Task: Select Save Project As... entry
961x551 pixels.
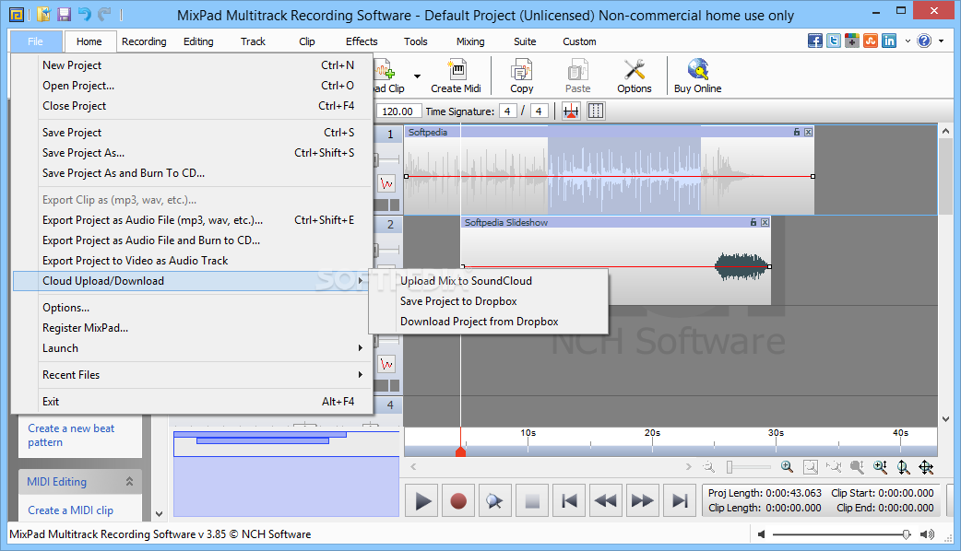Action: [192, 153]
